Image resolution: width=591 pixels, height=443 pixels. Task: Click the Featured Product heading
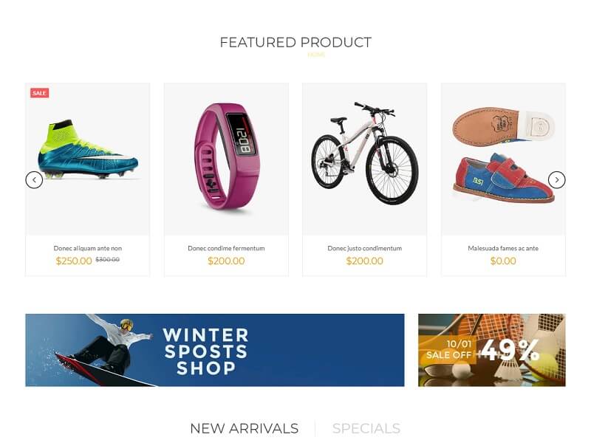pos(295,43)
